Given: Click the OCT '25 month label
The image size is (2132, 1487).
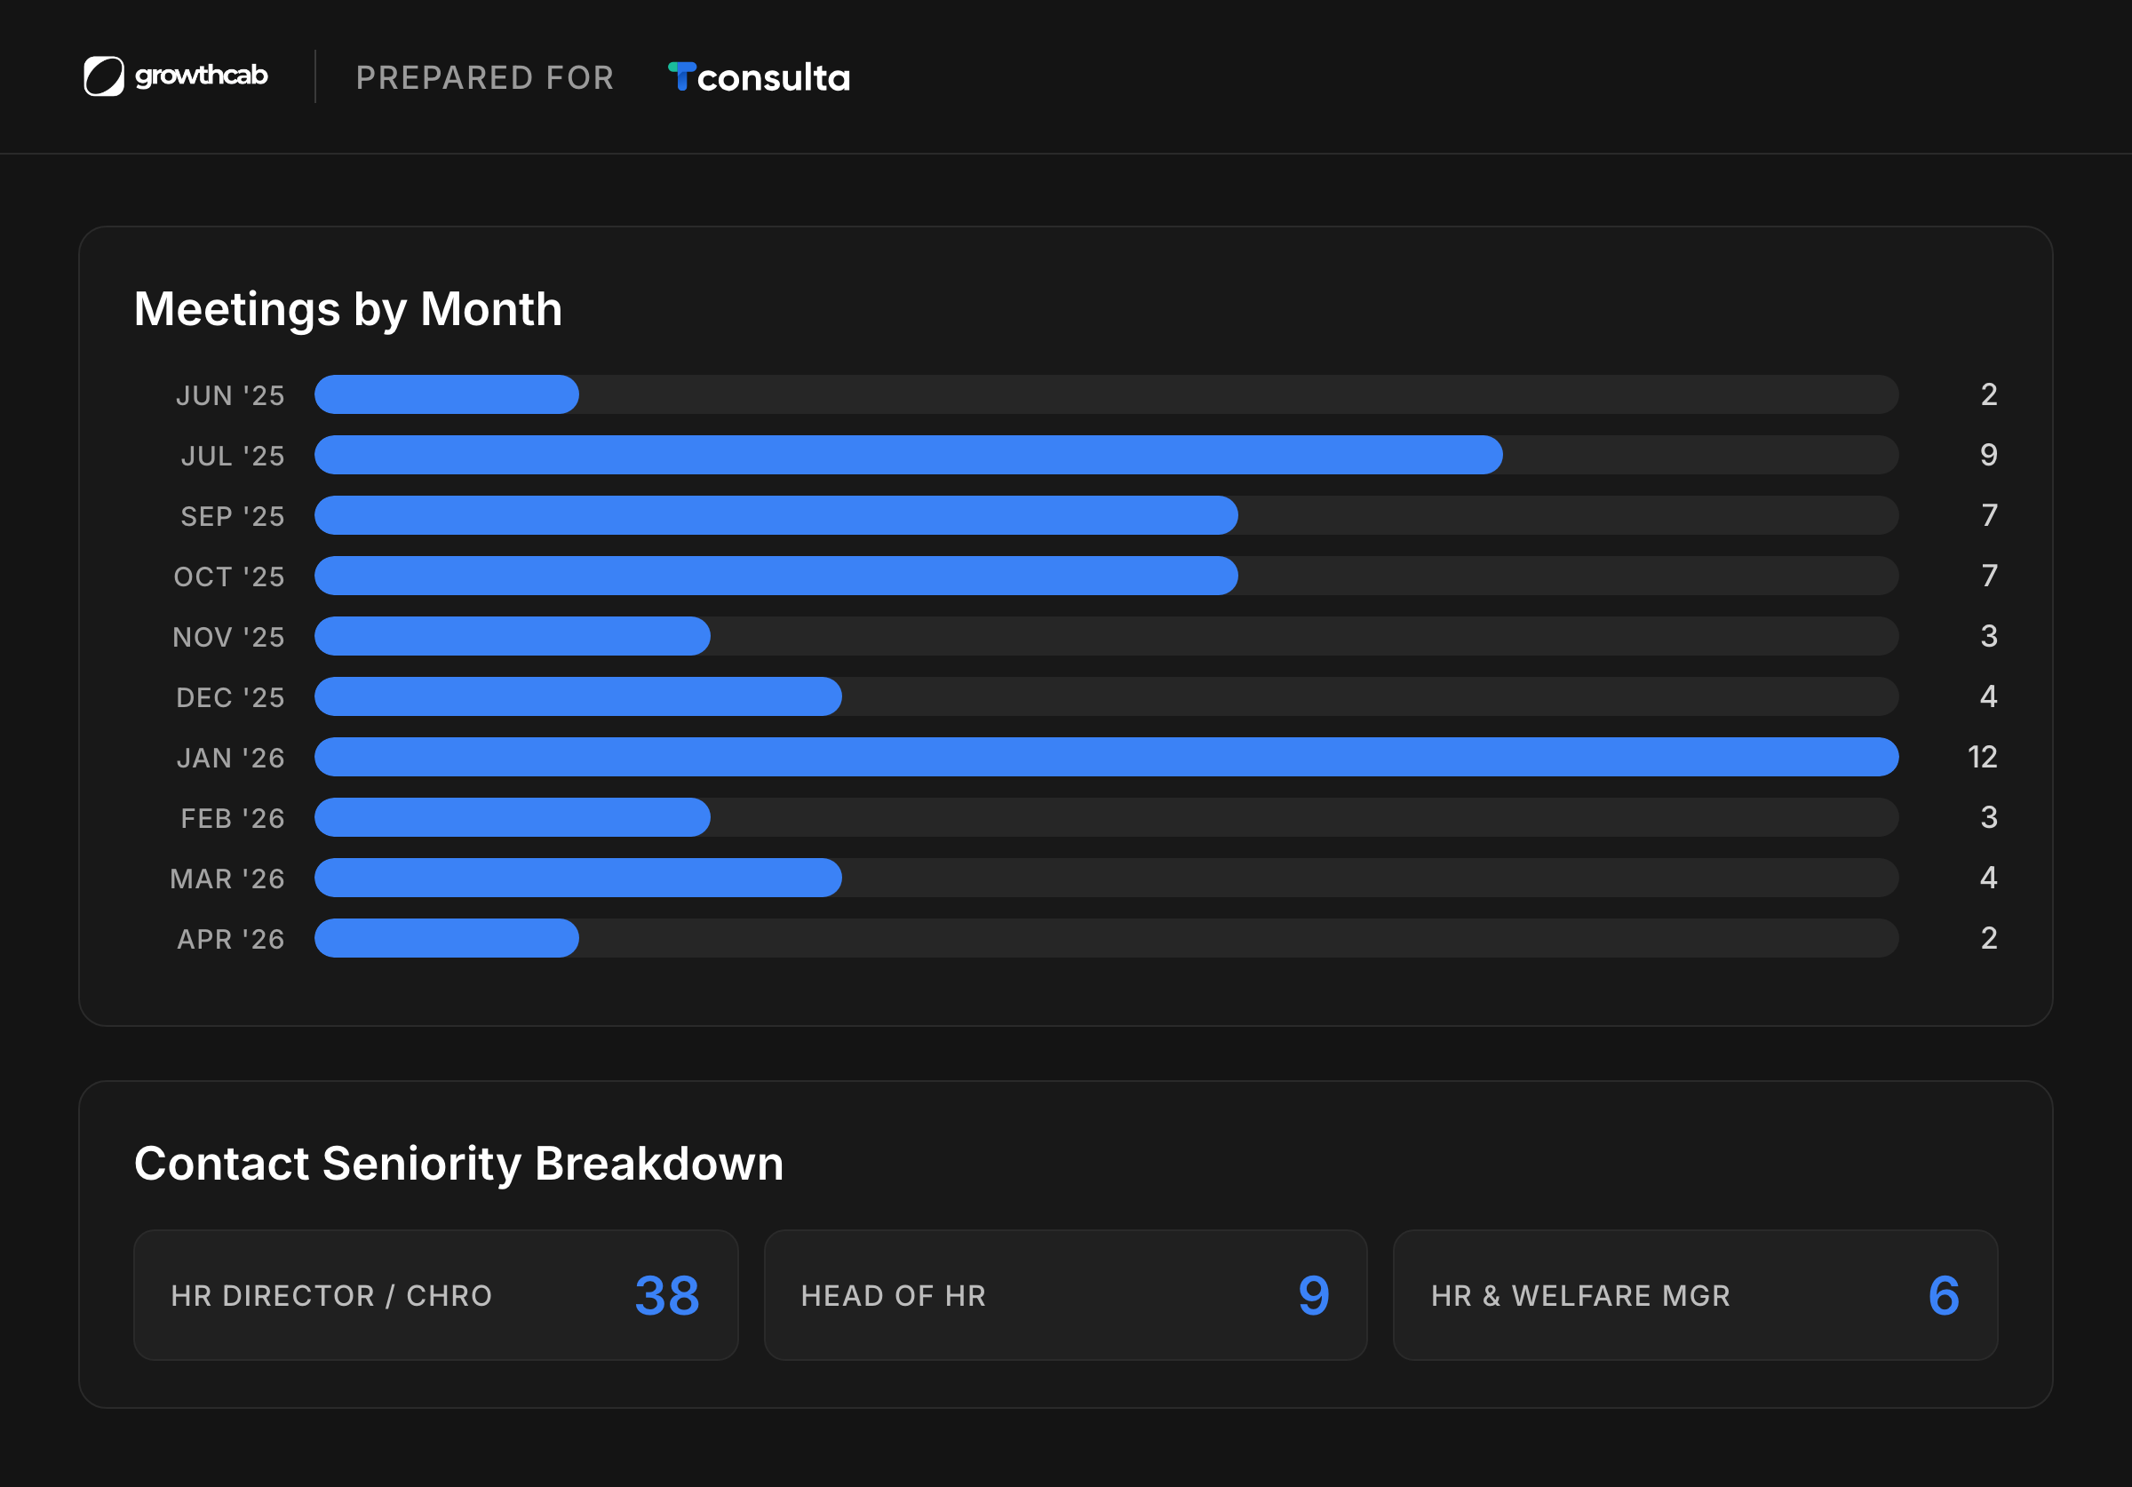Looking at the screenshot, I should 229,577.
